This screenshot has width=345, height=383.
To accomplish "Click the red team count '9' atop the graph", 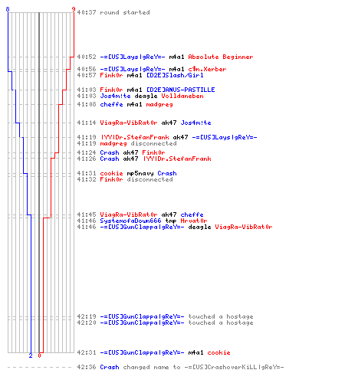I will click(x=74, y=9).
